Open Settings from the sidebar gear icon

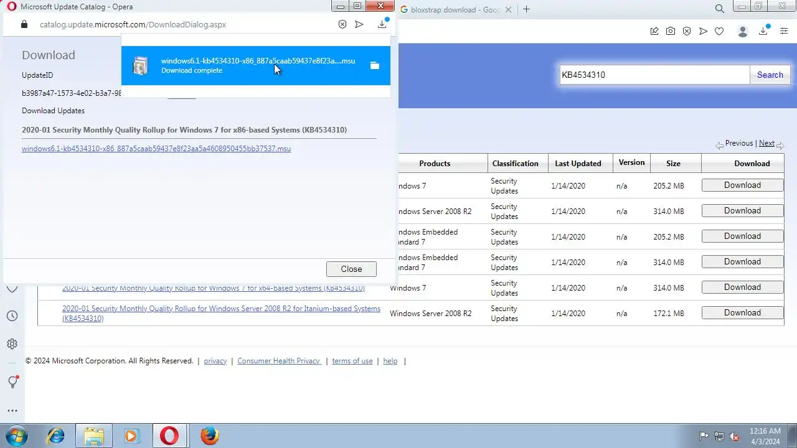[x=12, y=343]
